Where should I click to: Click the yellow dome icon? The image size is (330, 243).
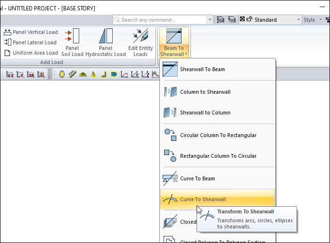[x=83, y=74]
